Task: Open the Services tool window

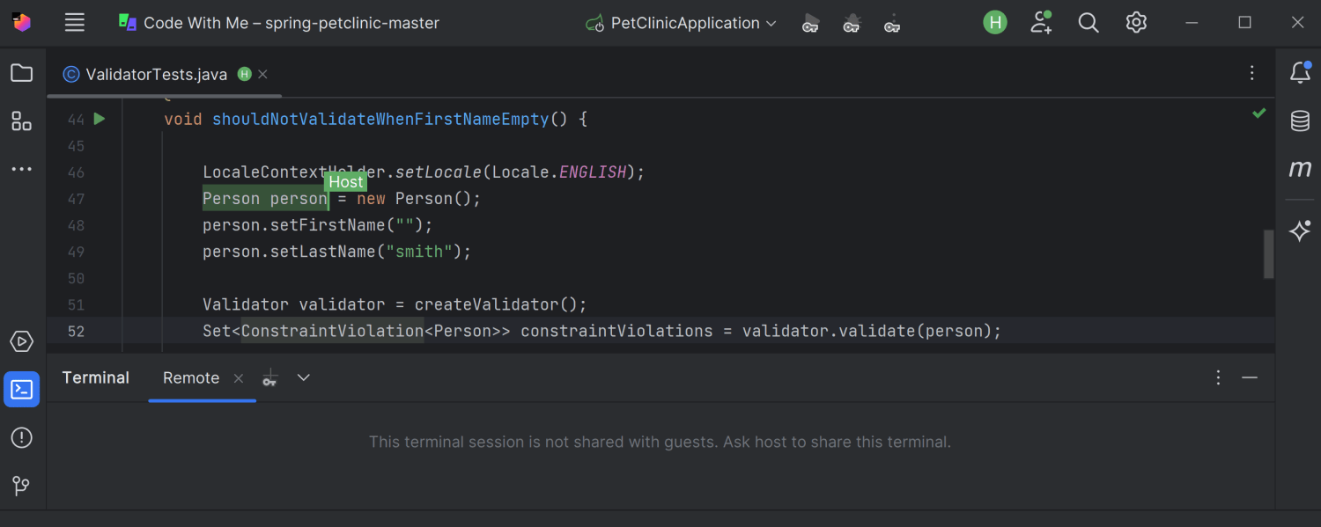Action: [21, 341]
